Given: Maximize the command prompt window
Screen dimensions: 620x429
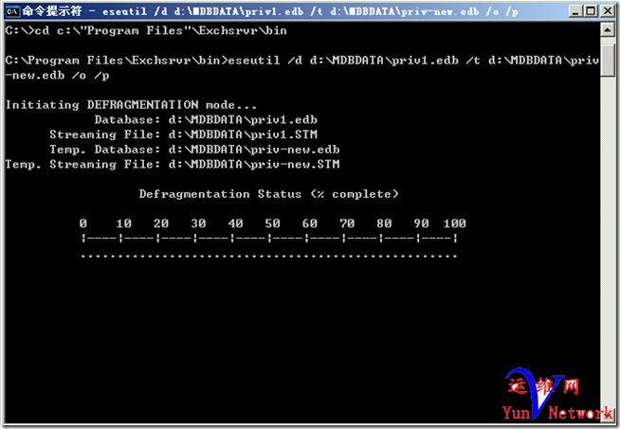Looking at the screenshot, I should [x=591, y=11].
